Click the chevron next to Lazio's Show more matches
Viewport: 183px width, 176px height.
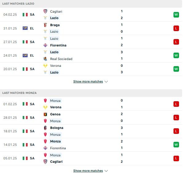(106, 82)
